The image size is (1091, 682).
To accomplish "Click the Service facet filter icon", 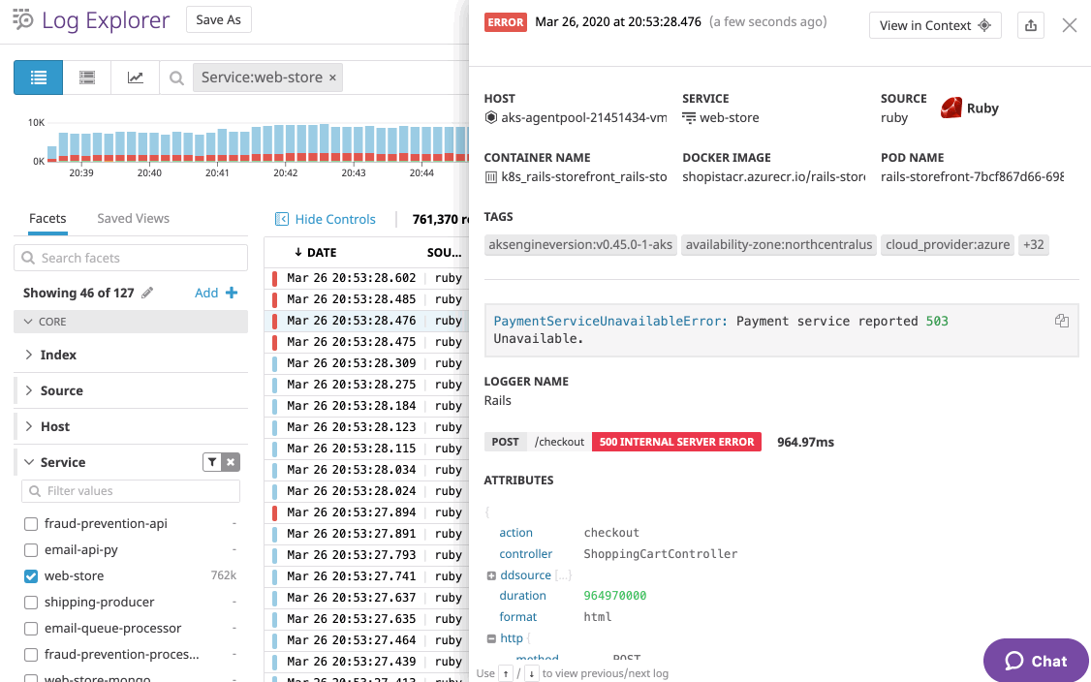I will [211, 462].
